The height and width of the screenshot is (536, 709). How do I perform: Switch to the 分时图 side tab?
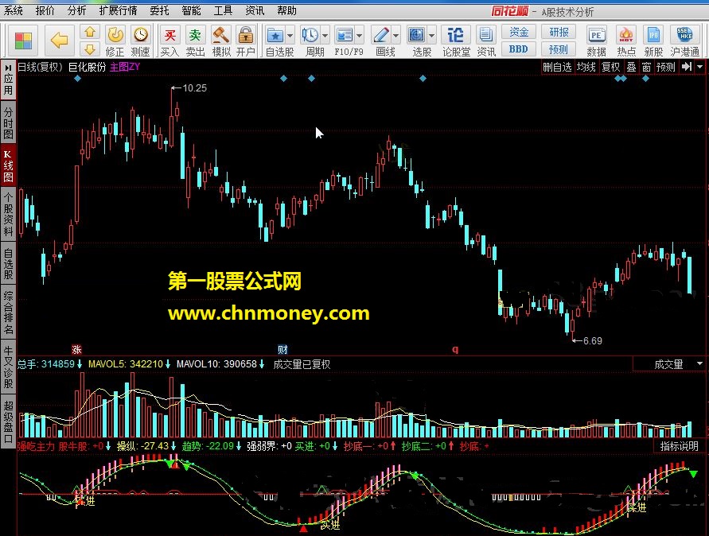point(8,122)
